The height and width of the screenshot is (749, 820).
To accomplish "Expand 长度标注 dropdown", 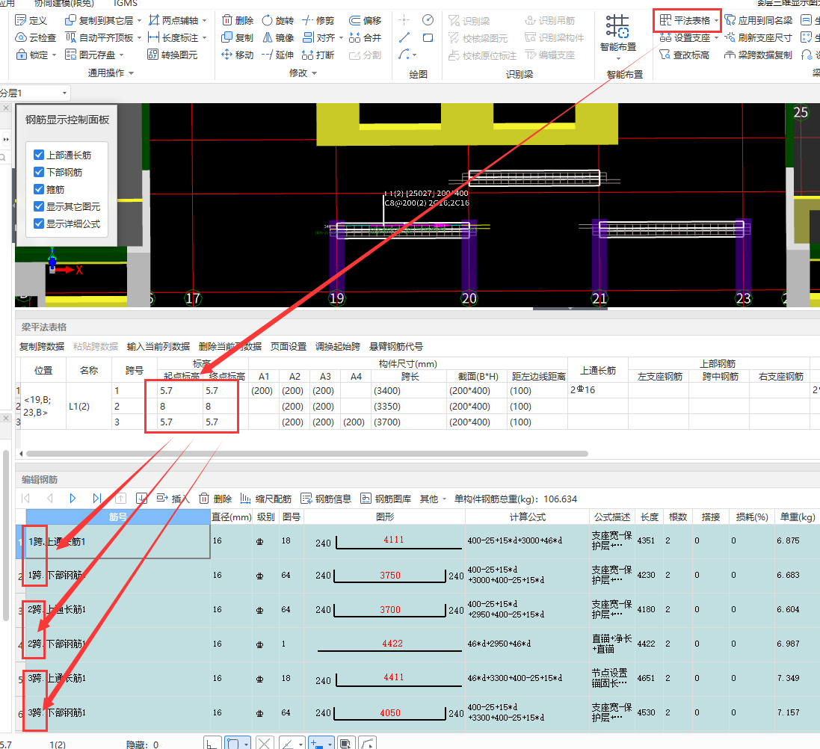I will [204, 38].
